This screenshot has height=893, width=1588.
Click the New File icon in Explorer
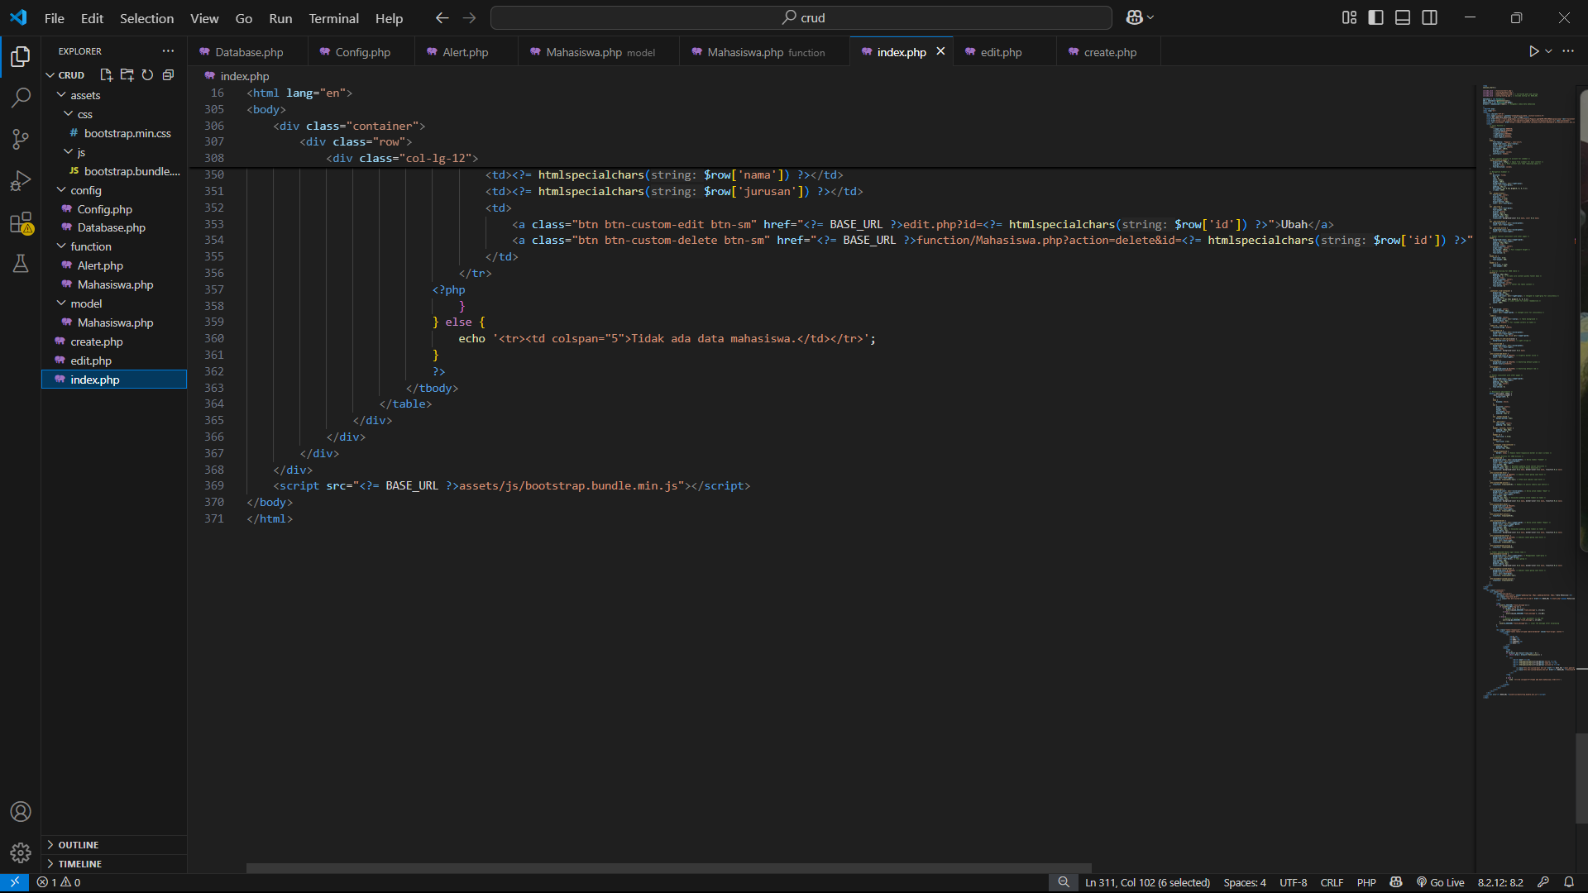(106, 75)
